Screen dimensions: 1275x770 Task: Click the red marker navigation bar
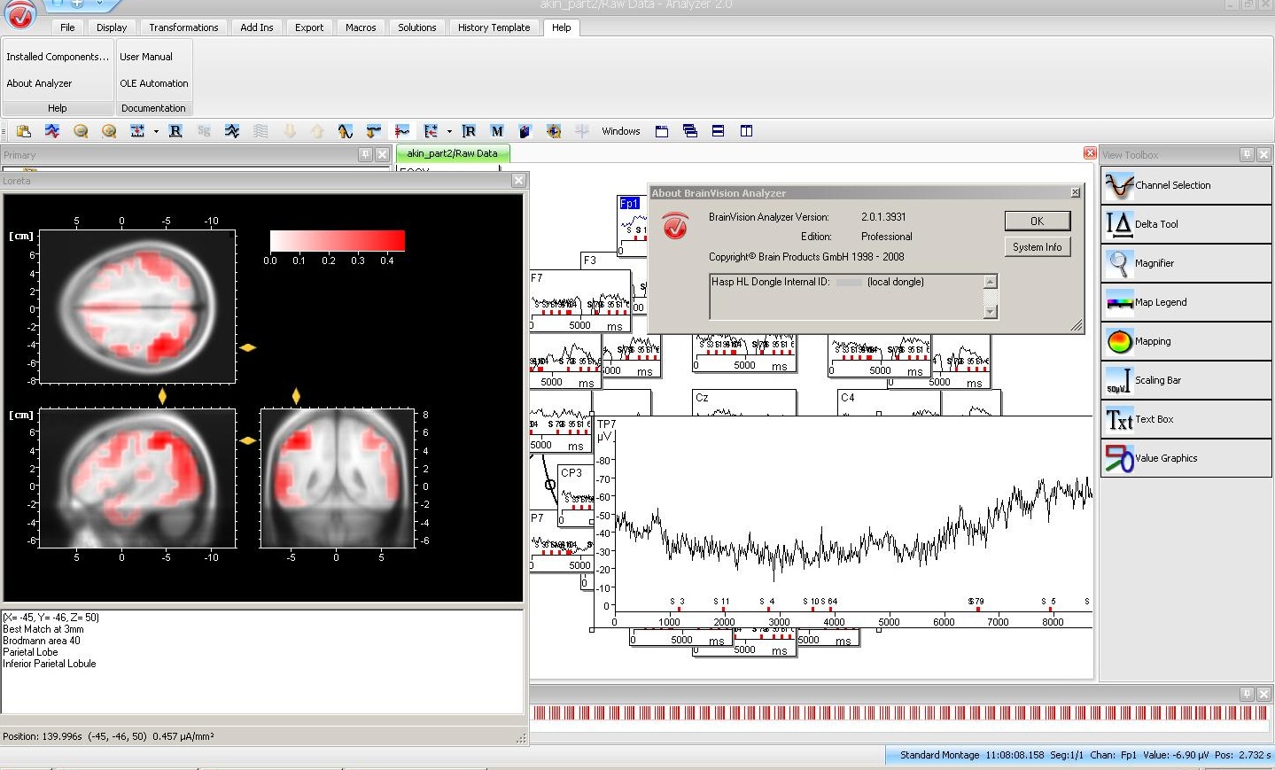899,712
